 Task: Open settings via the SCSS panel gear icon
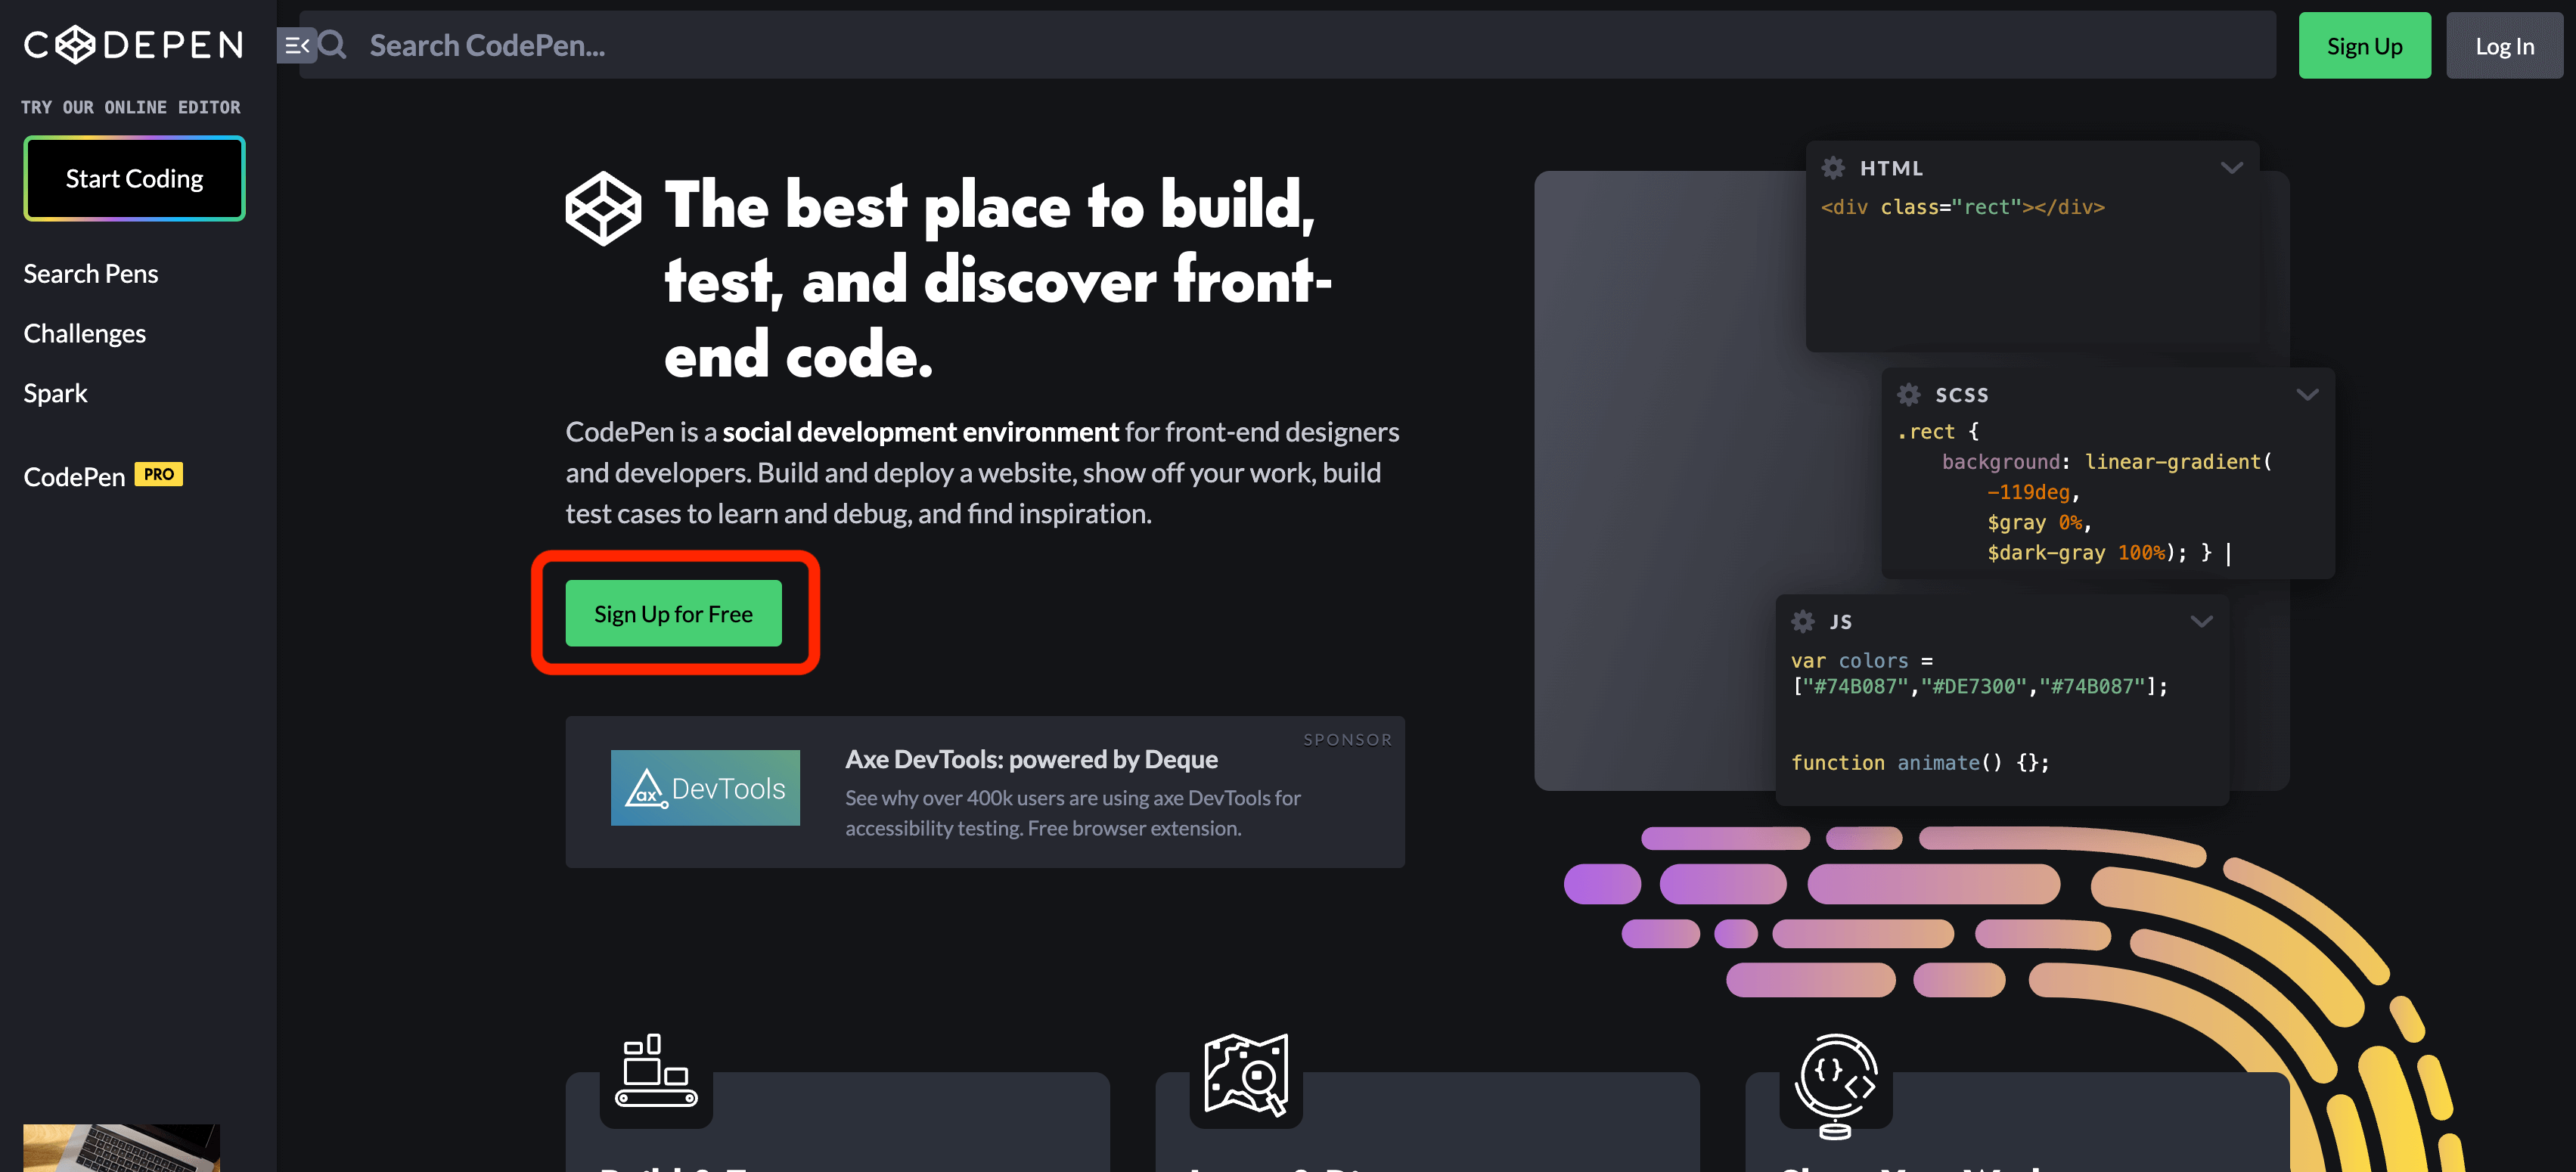(1908, 395)
